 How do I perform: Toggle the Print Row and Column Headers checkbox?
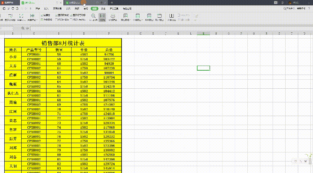coord(71,20)
